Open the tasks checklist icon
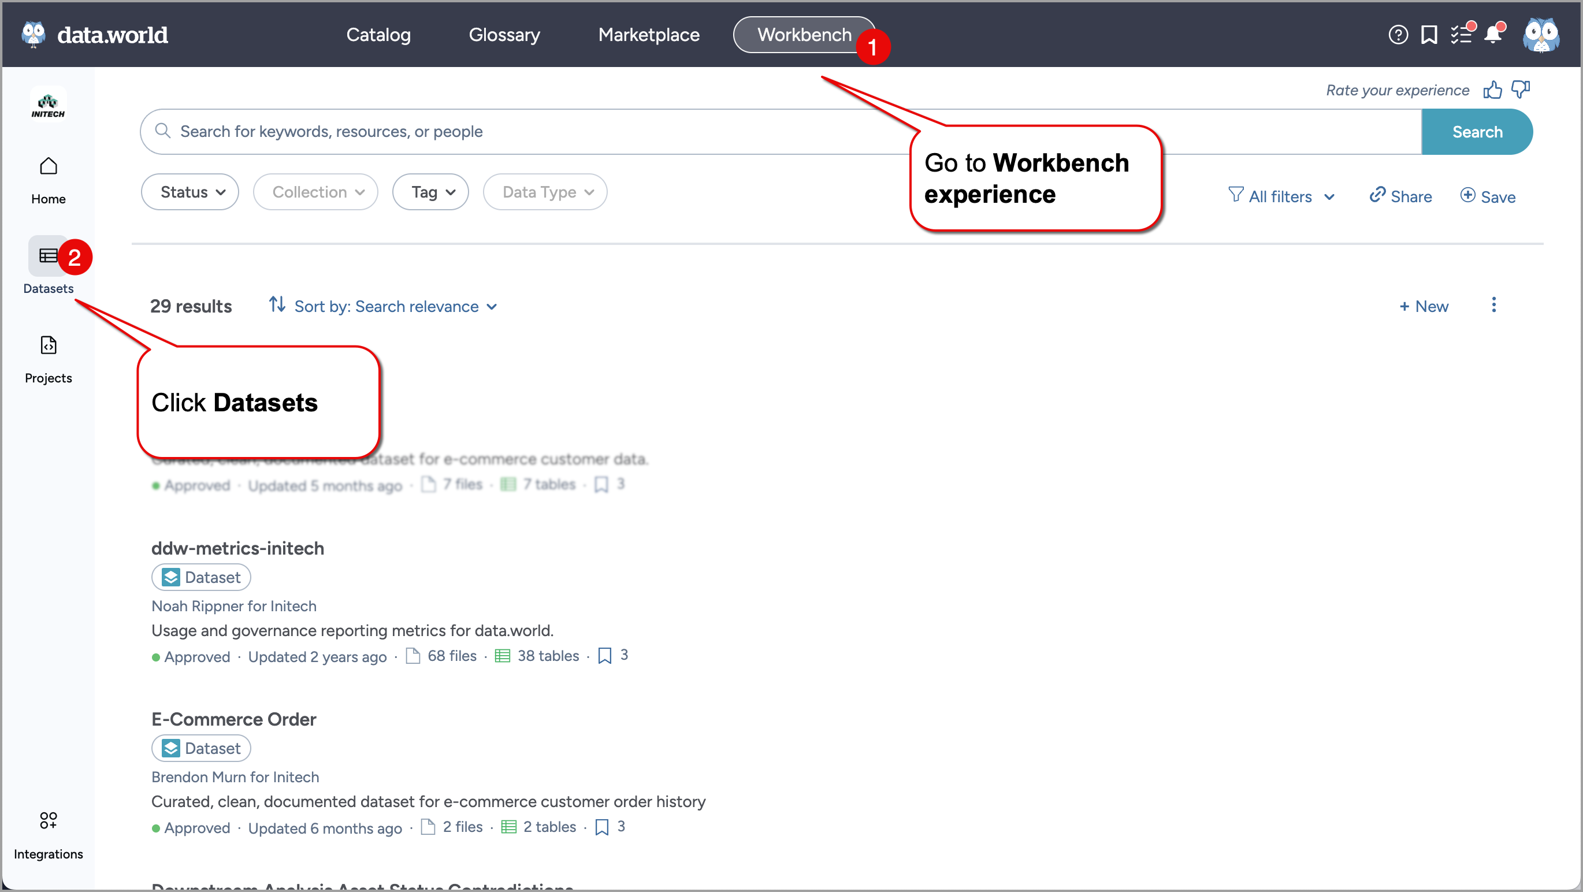 click(1461, 35)
